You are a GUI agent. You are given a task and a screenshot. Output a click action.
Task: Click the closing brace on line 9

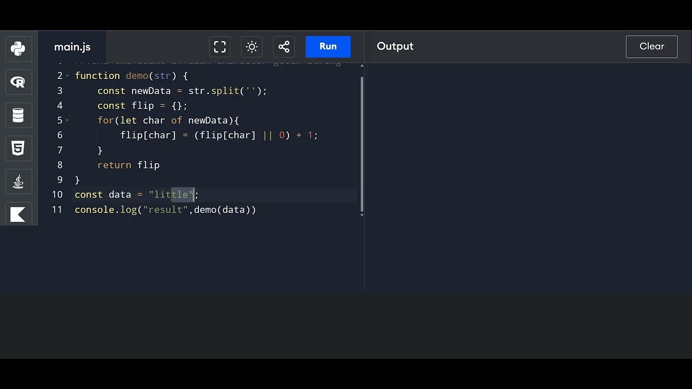(77, 180)
